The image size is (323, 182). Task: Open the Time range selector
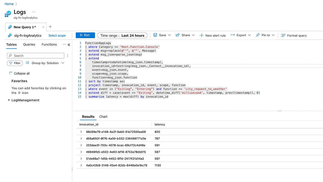pos(122,35)
